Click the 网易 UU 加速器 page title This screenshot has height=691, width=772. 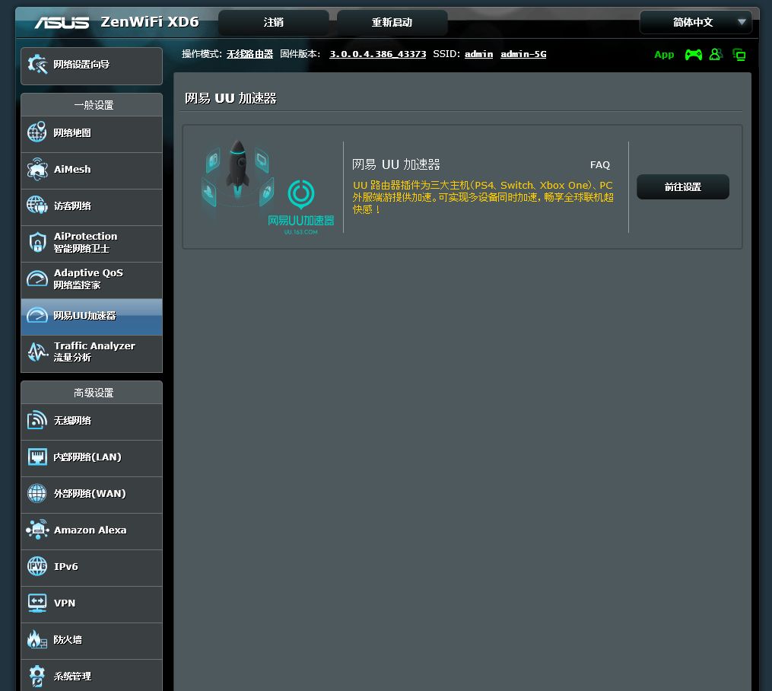(230, 98)
